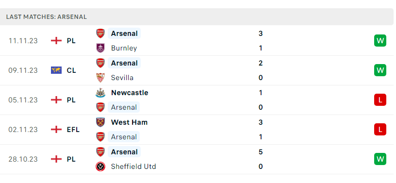Screen dimensions: 396x183
Task: Open the Sheffield Utd team link
Action: point(133,166)
